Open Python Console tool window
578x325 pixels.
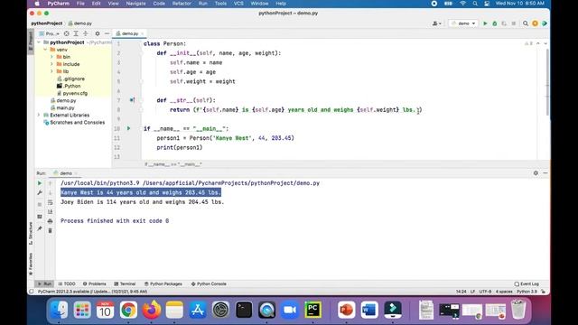coord(209,283)
